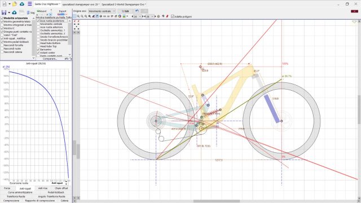The width and height of the screenshot is (361, 203).
Task: Enable Valori Trail checkbox
Action: click(2, 35)
